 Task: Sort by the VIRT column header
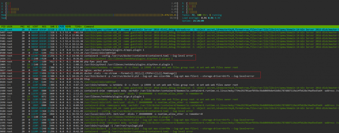(36, 26)
